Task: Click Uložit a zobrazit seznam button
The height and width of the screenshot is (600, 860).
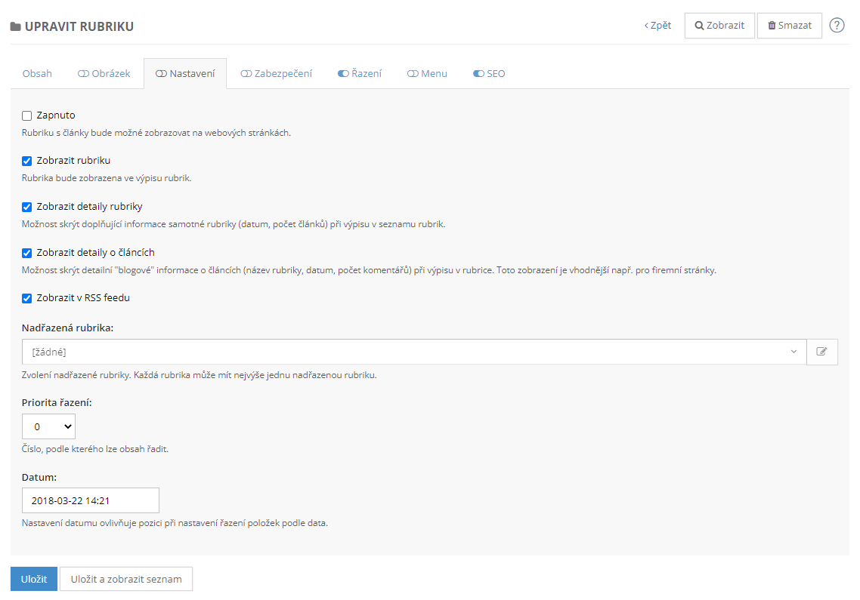Action: pos(126,579)
